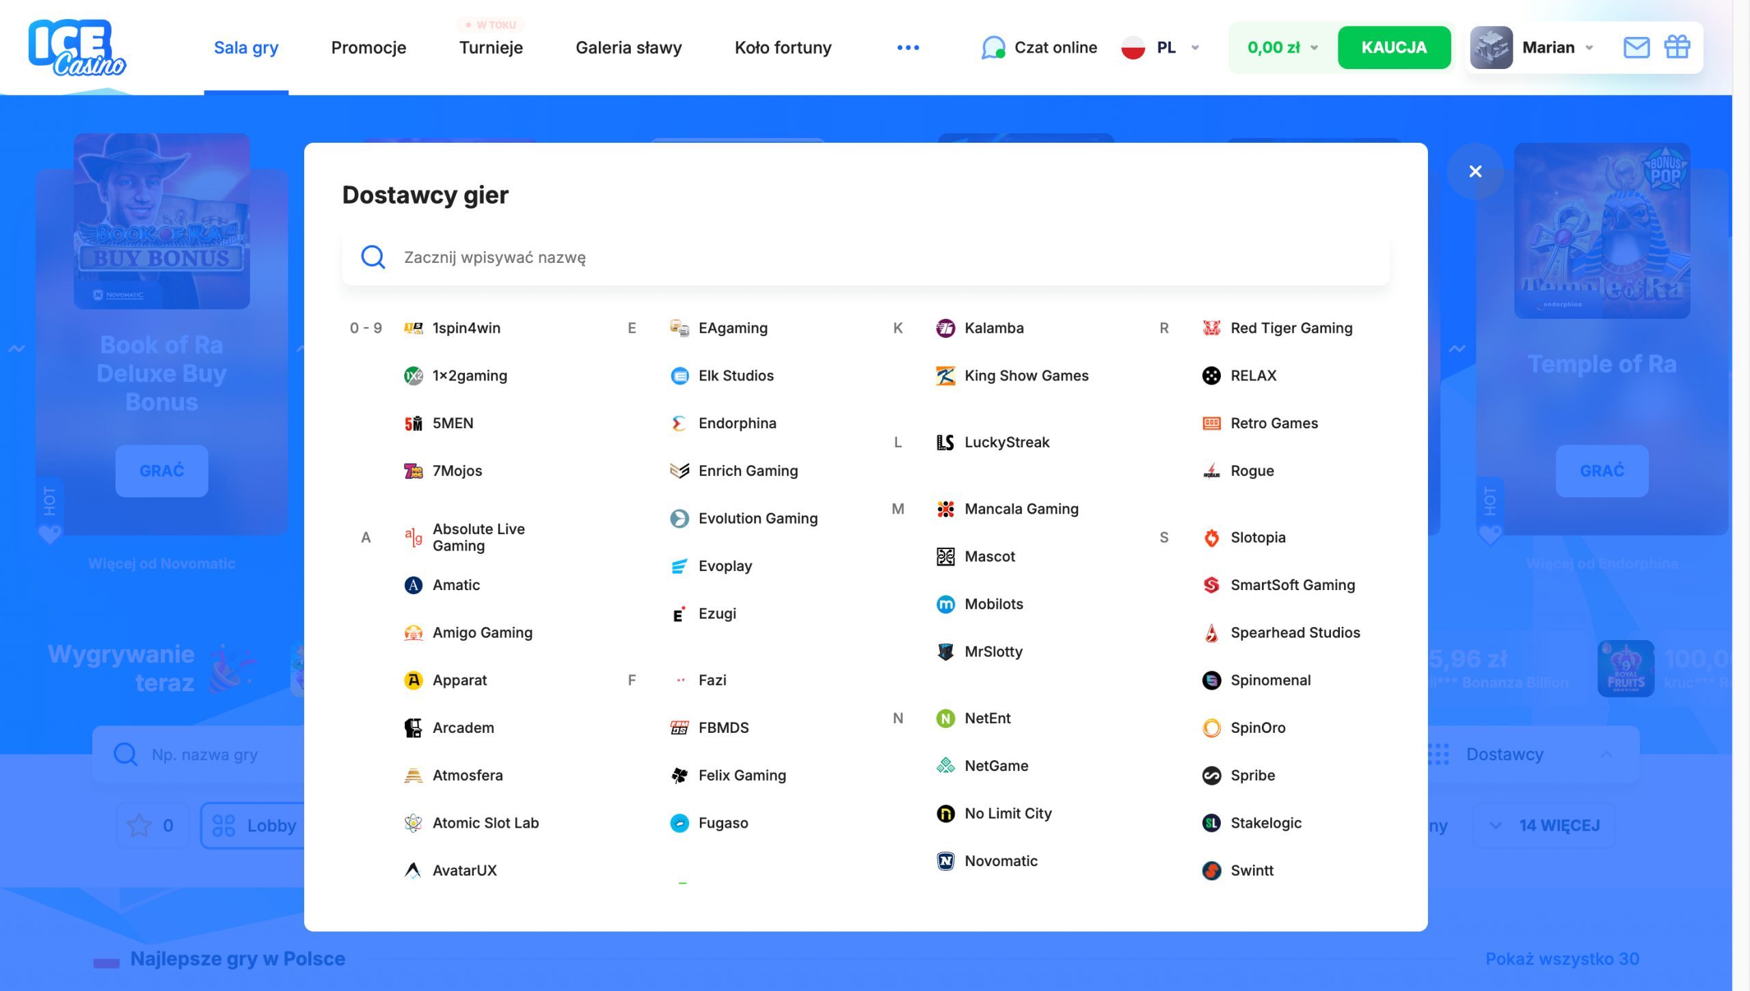Click the Czat online chat bubble icon
This screenshot has width=1750, height=991.
click(x=993, y=48)
